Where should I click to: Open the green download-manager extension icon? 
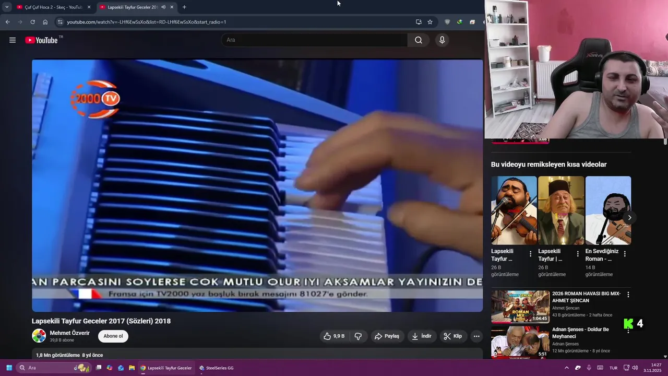pyautogui.click(x=459, y=22)
